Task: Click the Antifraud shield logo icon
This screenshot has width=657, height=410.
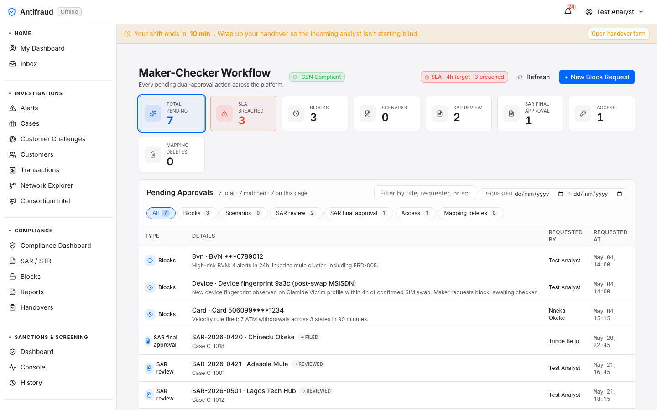Action: click(x=12, y=12)
